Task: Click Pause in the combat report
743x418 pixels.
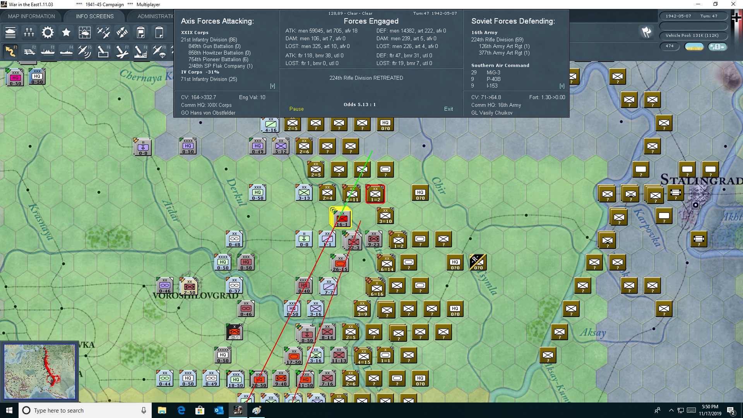Action: click(x=296, y=109)
